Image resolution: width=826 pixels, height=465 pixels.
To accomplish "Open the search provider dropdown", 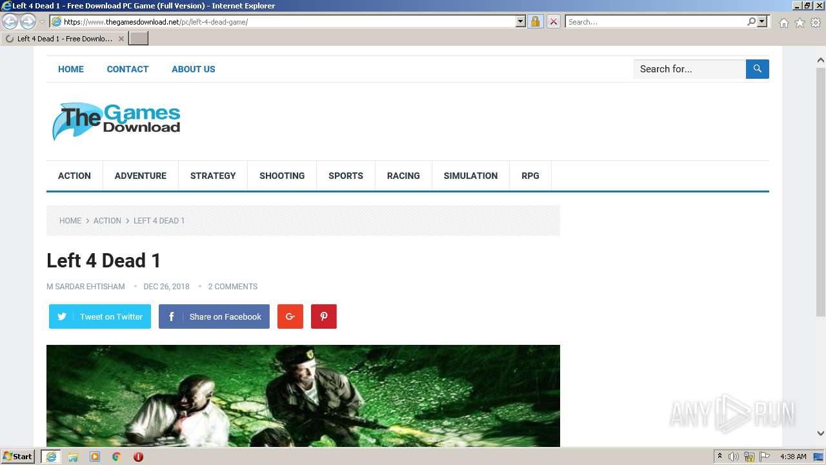I will coord(762,22).
